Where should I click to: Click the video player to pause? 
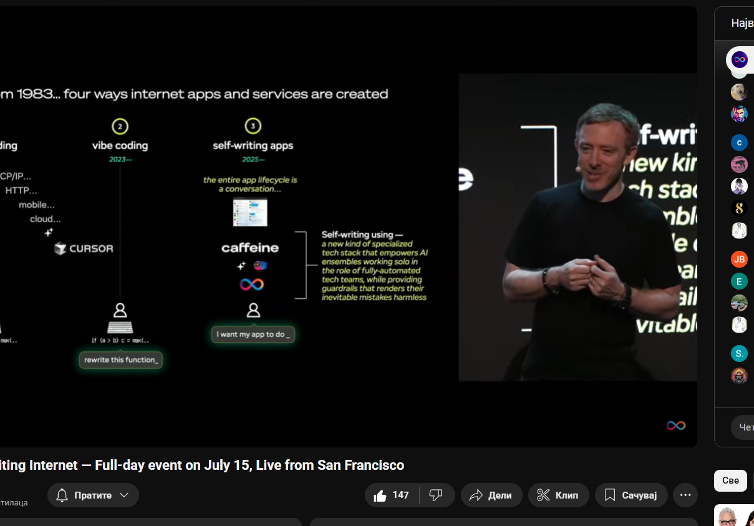(x=348, y=226)
